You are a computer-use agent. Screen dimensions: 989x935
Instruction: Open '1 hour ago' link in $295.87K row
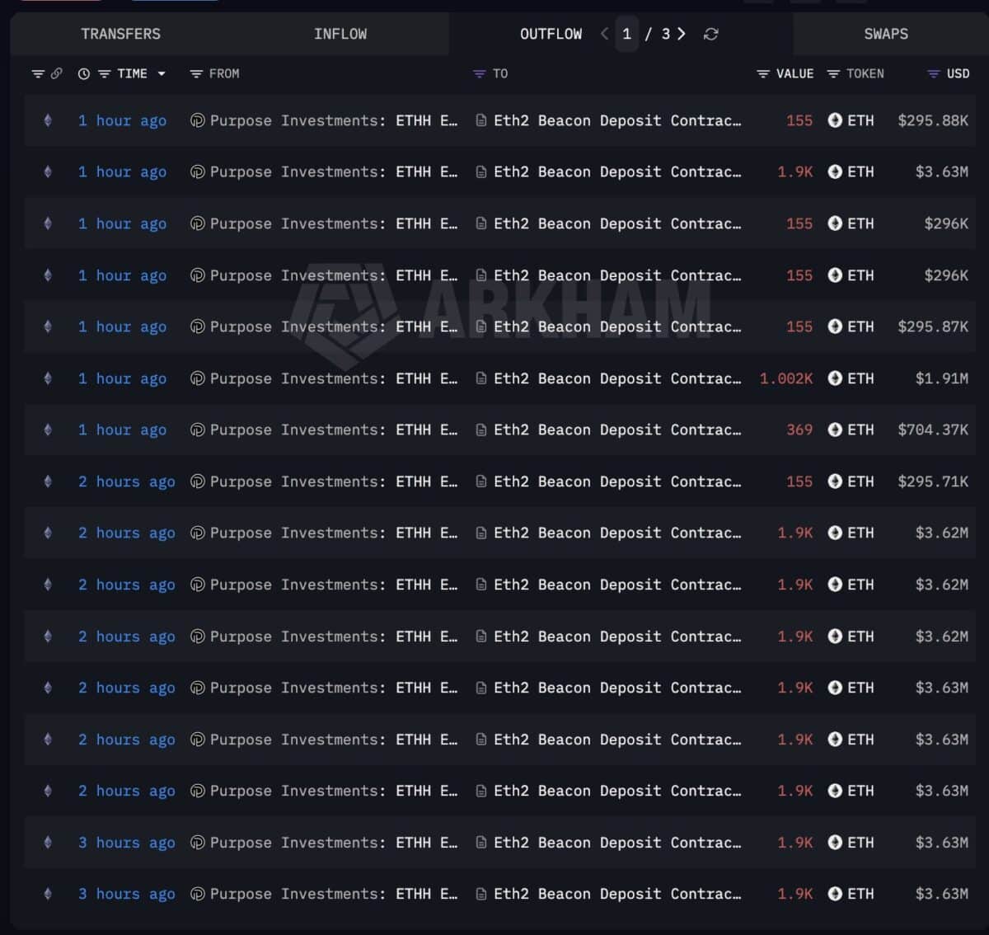point(122,327)
